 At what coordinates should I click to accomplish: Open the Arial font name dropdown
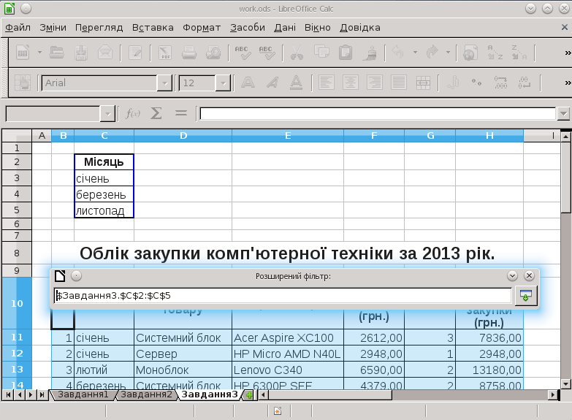tap(164, 83)
